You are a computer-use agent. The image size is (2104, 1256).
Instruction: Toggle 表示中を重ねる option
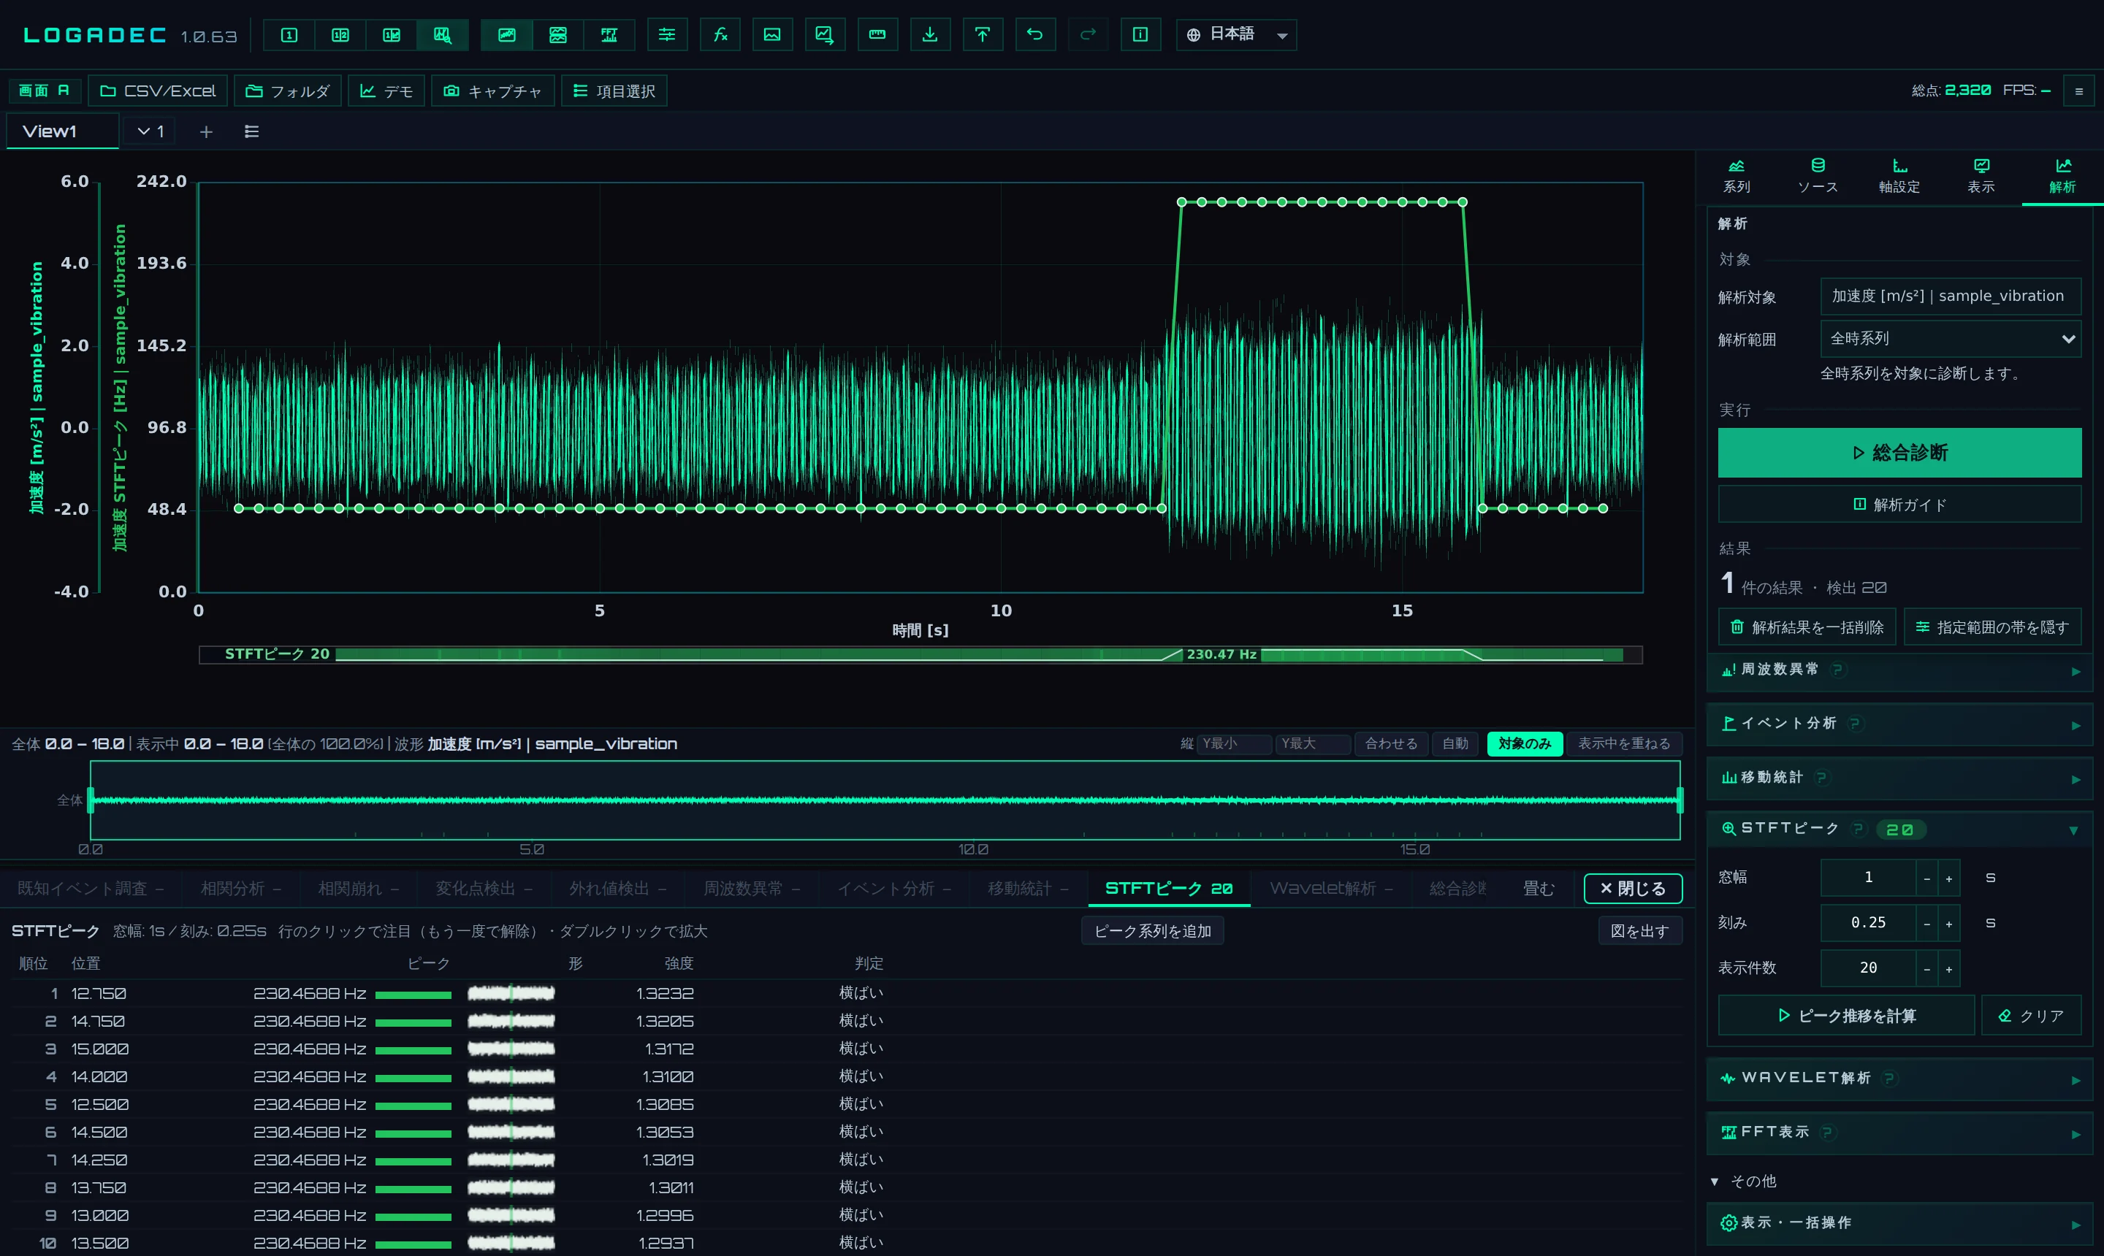(1624, 743)
